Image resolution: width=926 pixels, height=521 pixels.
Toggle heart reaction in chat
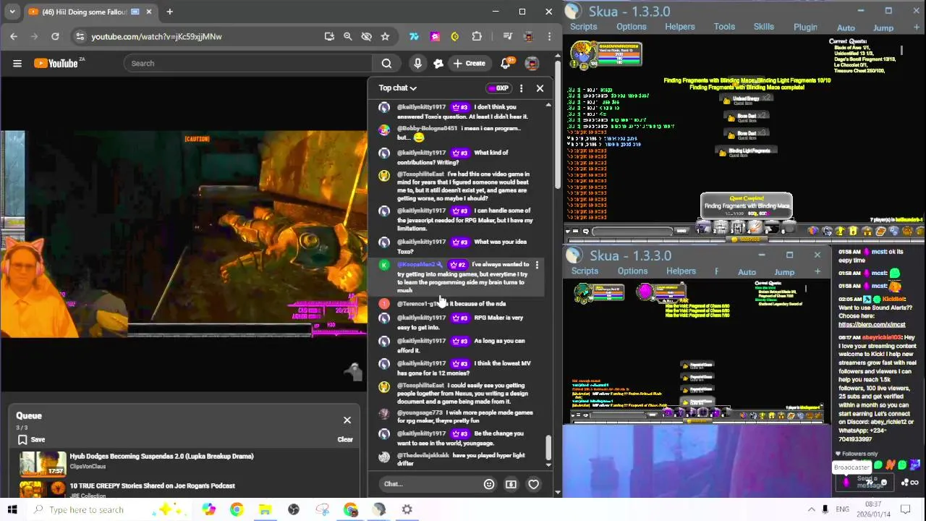(533, 484)
